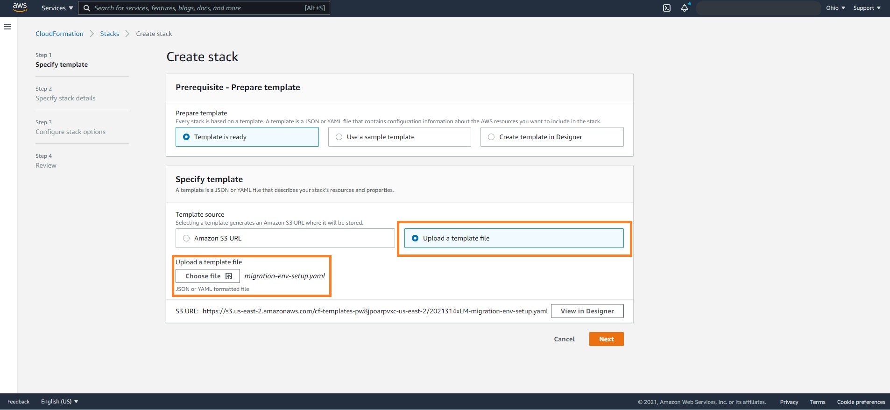This screenshot has height=410, width=890.
Task: Select Use a sample template radio
Action: tap(399, 137)
